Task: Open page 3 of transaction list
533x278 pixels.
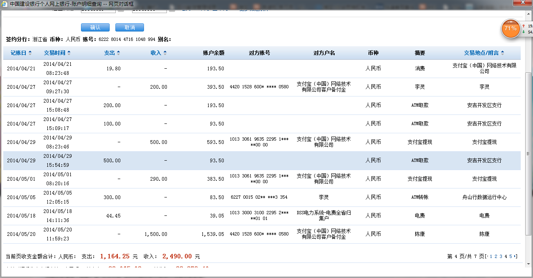Action: pyautogui.click(x=501, y=256)
